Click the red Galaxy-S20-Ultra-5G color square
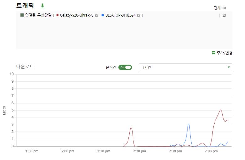Image resolution: width=245 pixels, height=160 pixels. click(57, 15)
